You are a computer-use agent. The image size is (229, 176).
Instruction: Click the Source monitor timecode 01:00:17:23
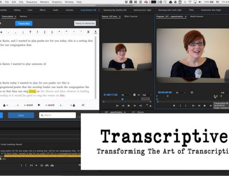111,95
